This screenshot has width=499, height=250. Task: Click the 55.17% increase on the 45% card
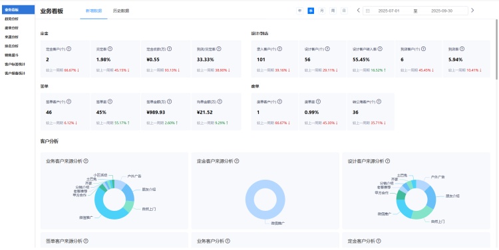point(122,123)
